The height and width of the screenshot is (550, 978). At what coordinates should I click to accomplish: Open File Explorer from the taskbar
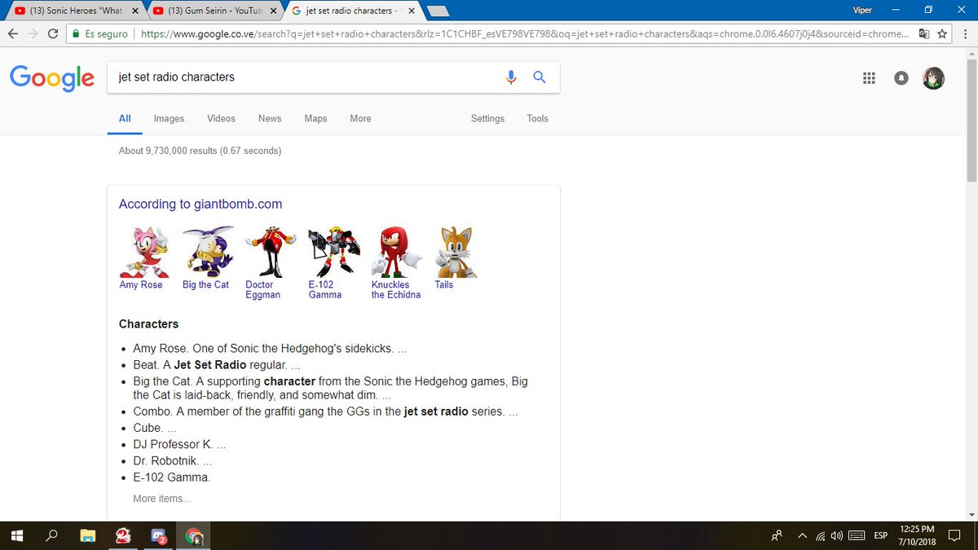(88, 536)
